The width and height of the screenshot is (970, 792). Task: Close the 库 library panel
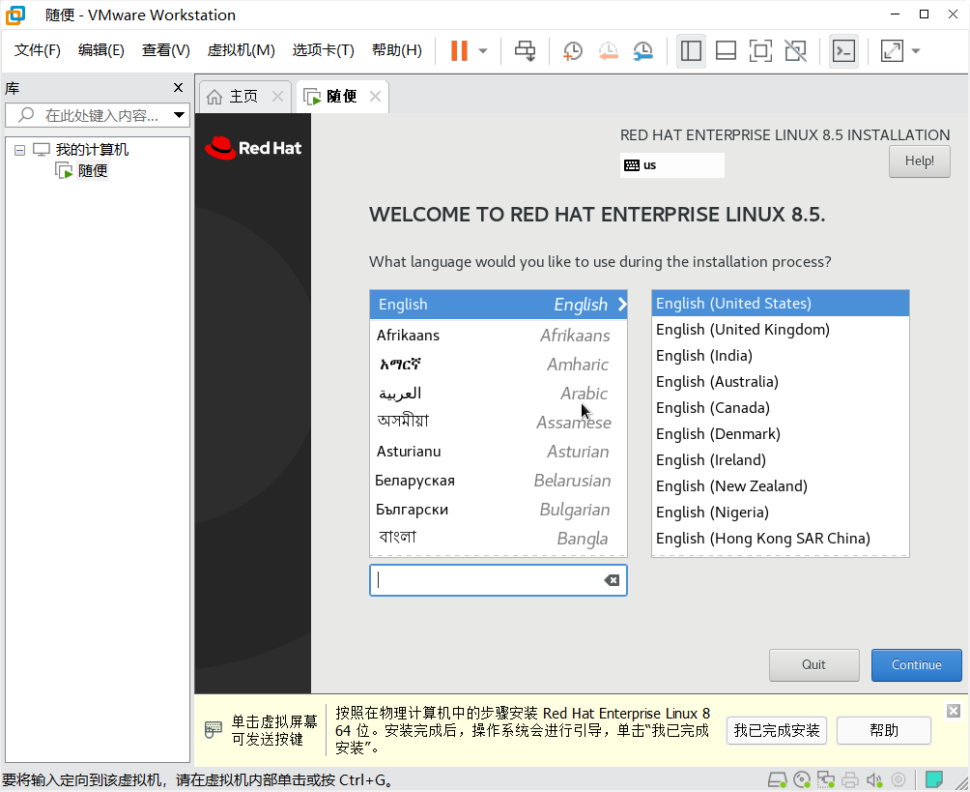tap(178, 88)
